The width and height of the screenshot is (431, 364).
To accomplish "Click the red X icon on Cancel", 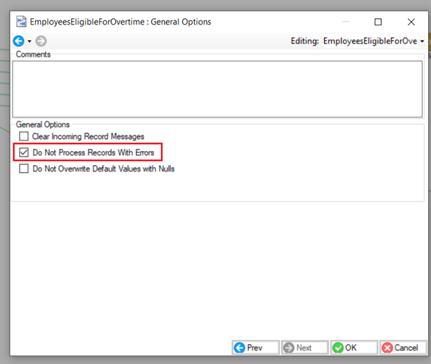I will pos(387,348).
